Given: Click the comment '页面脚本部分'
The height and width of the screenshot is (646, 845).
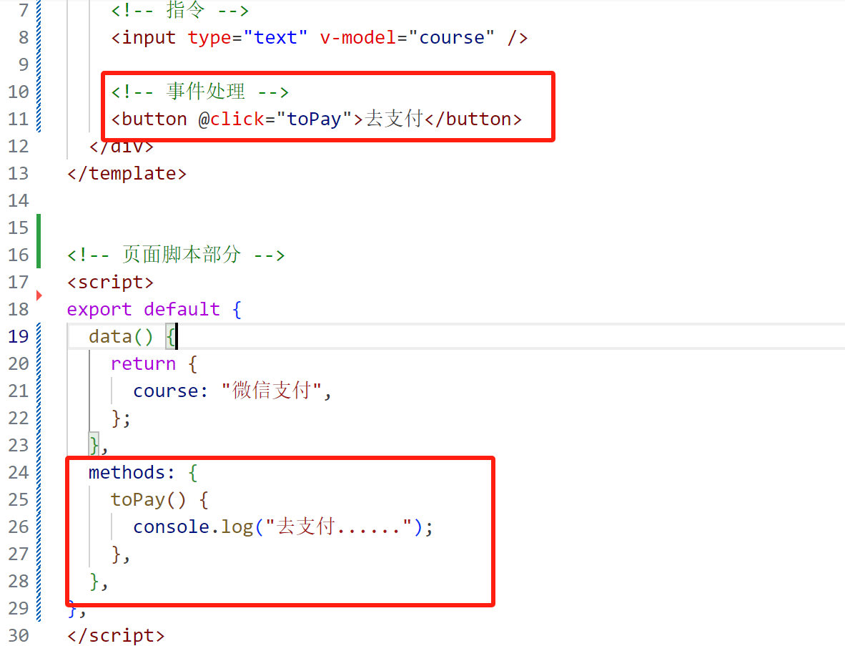Looking at the screenshot, I should pyautogui.click(x=182, y=255).
